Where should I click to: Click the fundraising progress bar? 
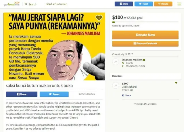coord(145,22)
